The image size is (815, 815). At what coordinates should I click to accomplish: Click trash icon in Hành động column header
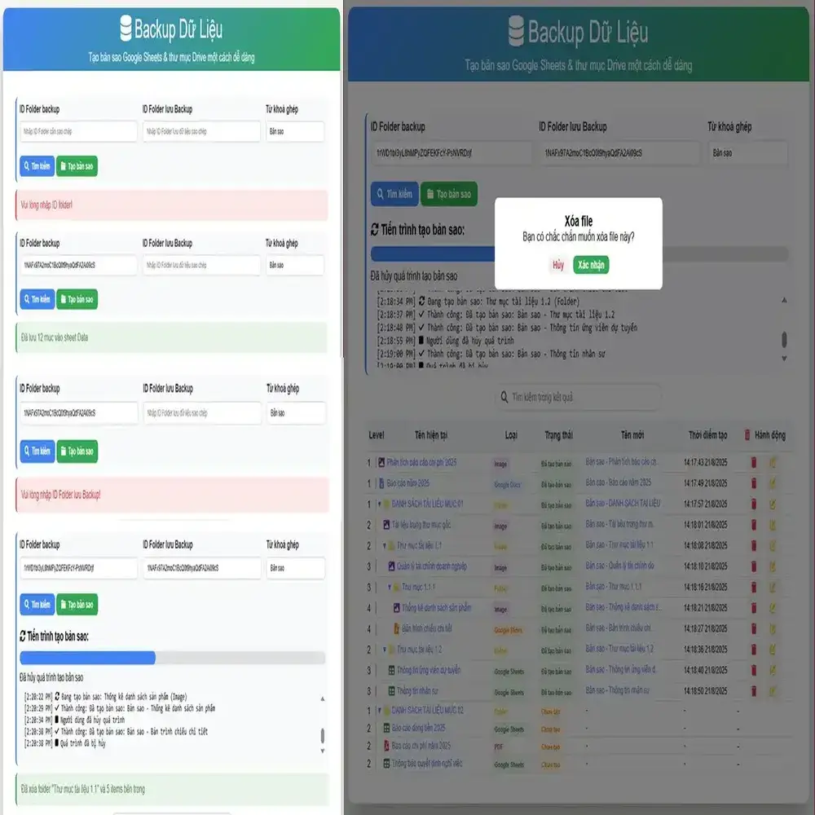tap(747, 436)
